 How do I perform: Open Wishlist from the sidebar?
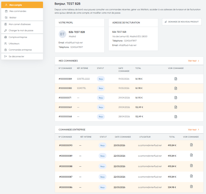point(22,18)
